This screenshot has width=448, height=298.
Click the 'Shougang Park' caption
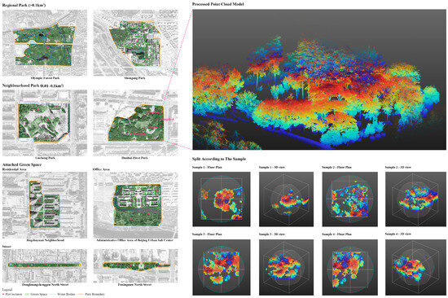pyautogui.click(x=134, y=77)
